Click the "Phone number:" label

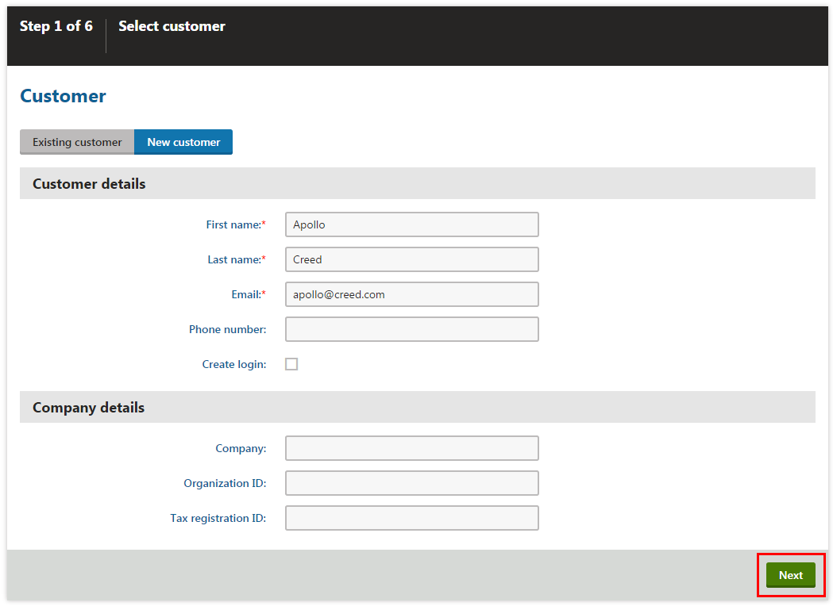(227, 329)
